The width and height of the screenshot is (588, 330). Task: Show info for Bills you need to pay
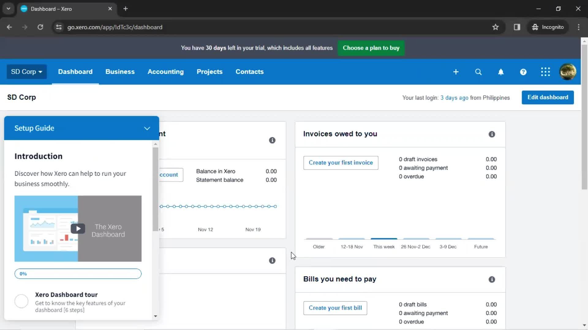[492, 279]
